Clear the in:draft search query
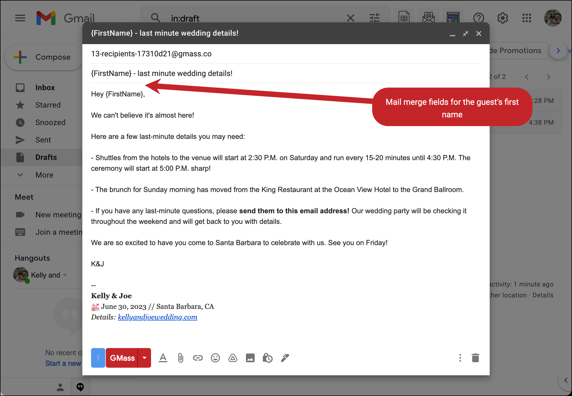The image size is (572, 396). pos(351,18)
